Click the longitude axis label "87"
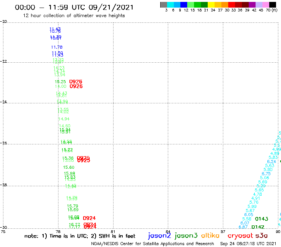Screen dimensions: 281x247 (x=223, y=231)
